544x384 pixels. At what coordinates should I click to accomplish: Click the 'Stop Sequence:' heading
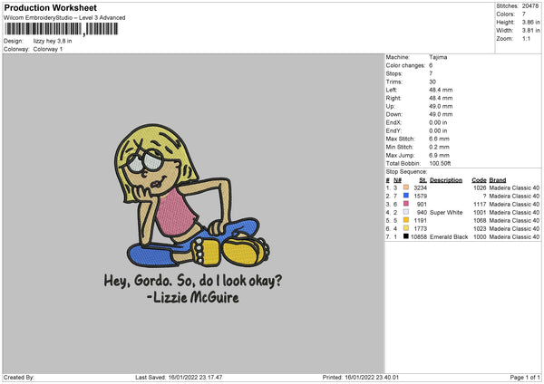point(406,171)
